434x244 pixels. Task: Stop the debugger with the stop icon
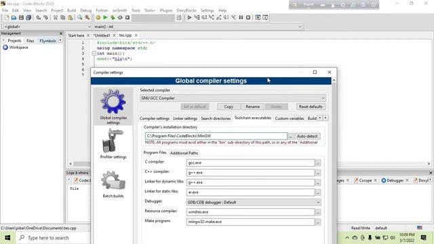[248, 18]
